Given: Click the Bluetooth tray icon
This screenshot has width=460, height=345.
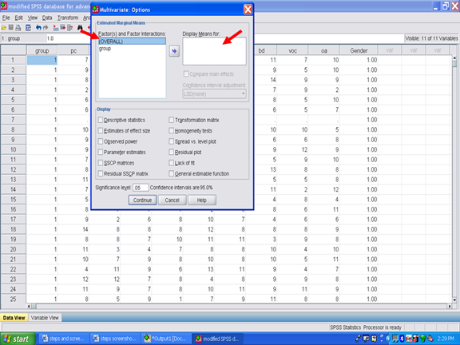Looking at the screenshot, I should (402, 339).
